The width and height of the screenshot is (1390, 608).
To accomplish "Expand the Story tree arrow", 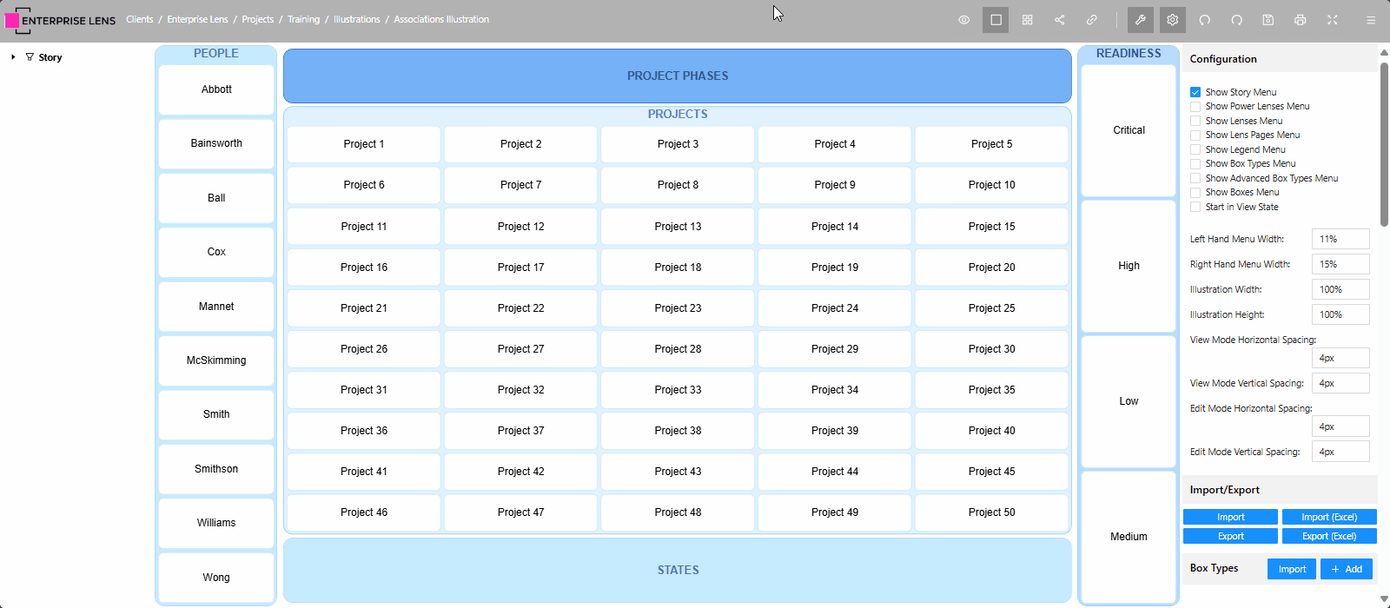I will click(x=13, y=57).
